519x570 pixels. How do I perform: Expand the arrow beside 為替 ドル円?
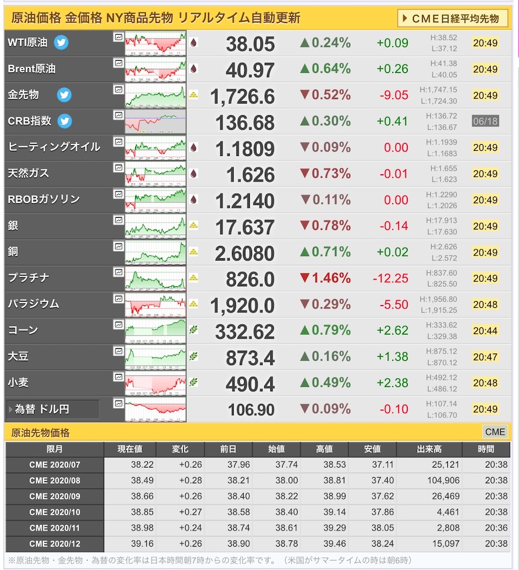(11, 409)
